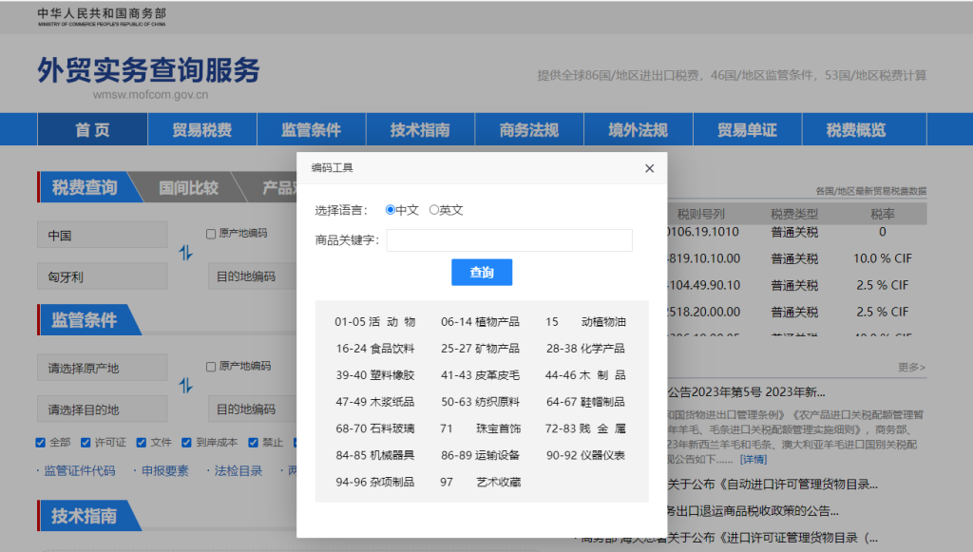Choose category 90-92 仪器仪表
Image resolution: width=973 pixels, height=552 pixels.
(585, 455)
